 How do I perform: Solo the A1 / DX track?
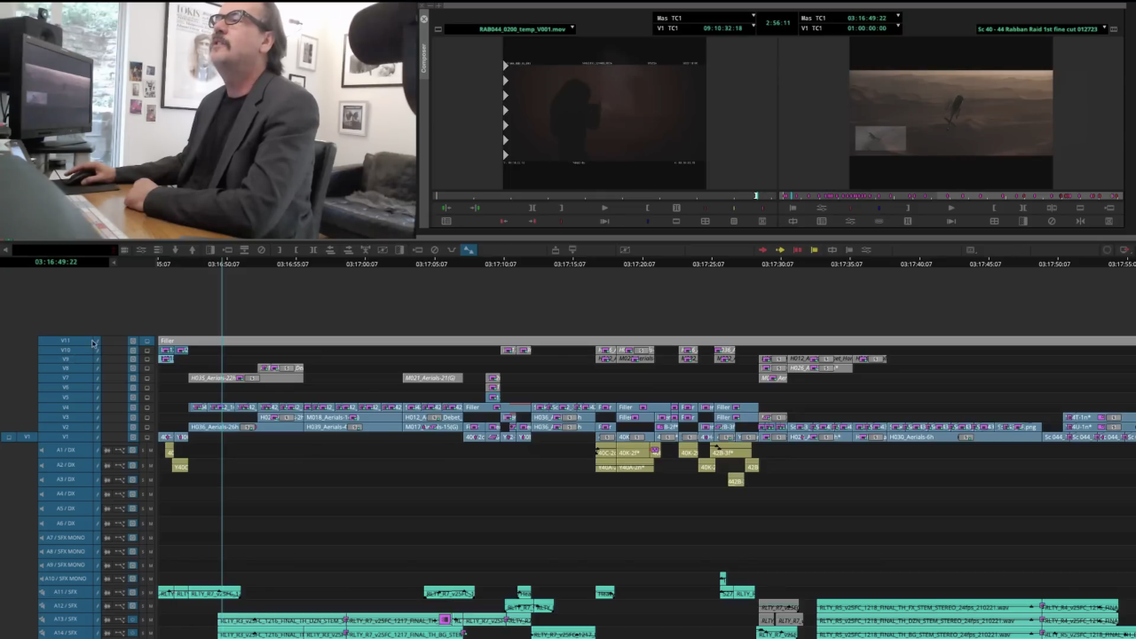tap(142, 450)
